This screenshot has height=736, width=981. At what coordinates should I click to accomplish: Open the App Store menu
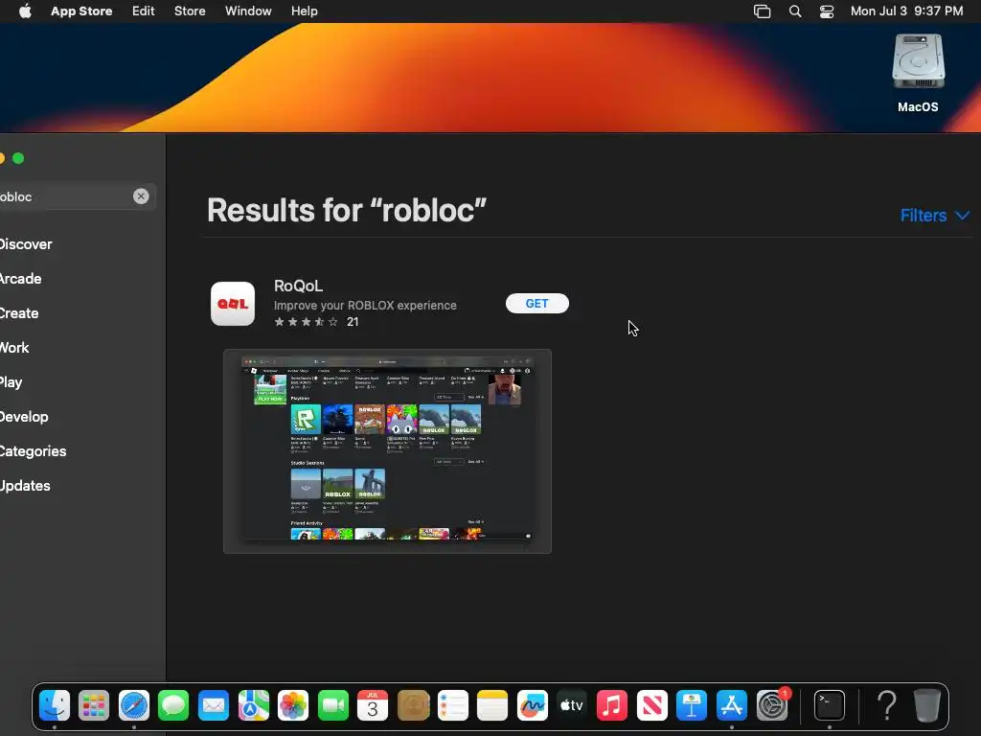[x=81, y=11]
